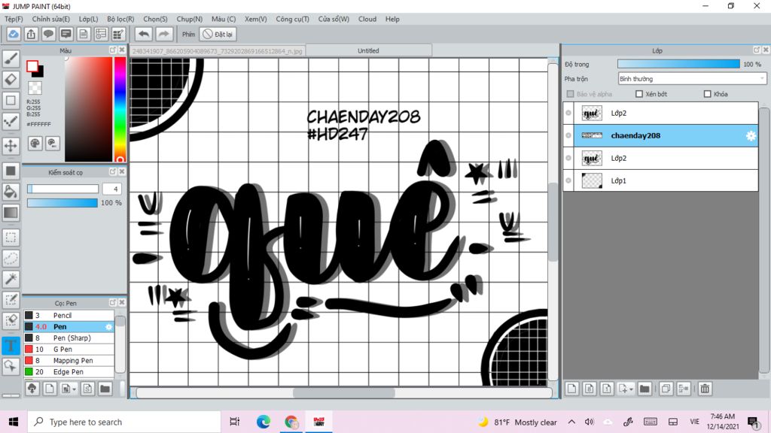
Task: Select the Move tool
Action: 11,145
